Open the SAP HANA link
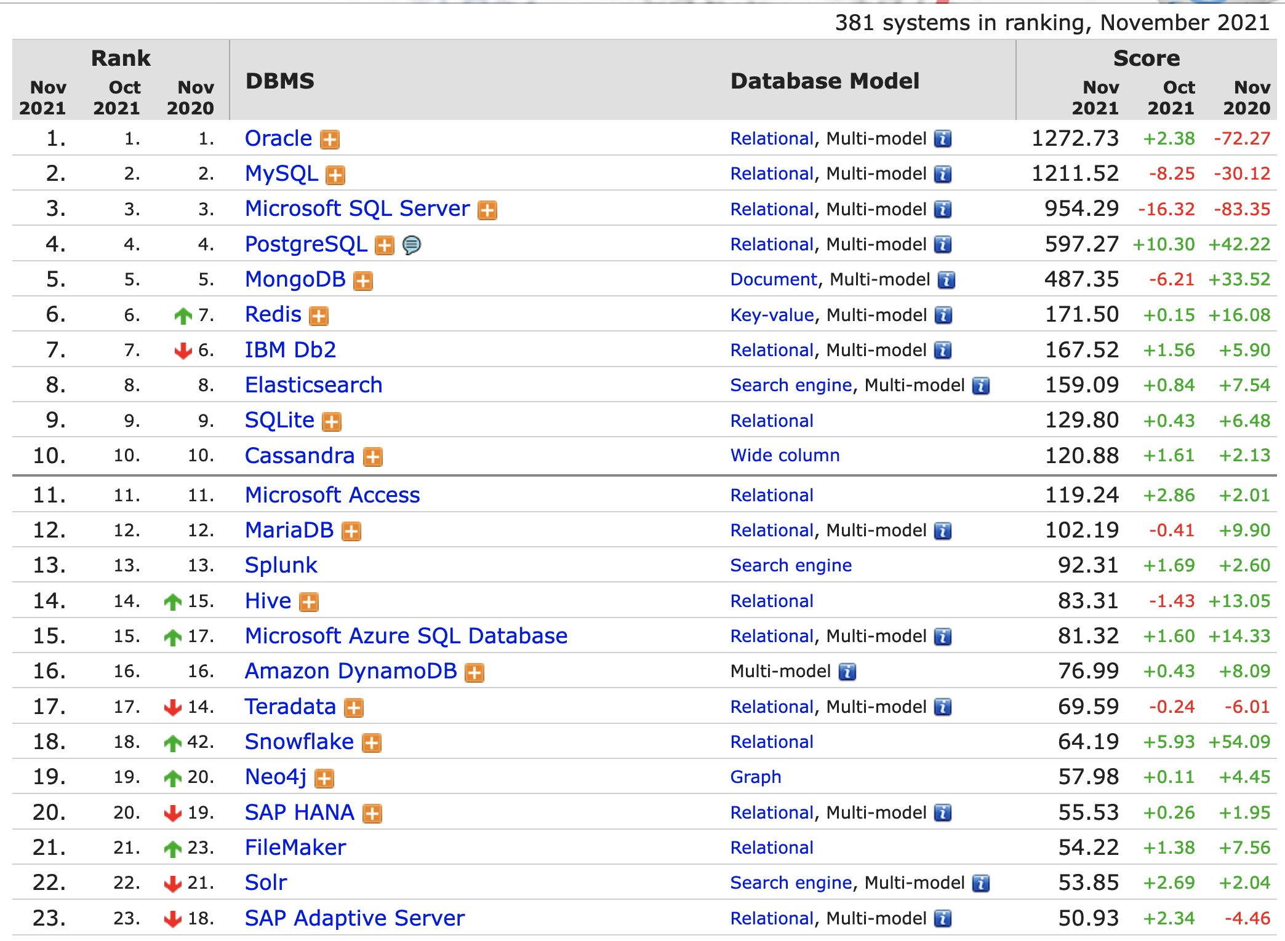Screen dimensions: 1285x941 tap(300, 812)
